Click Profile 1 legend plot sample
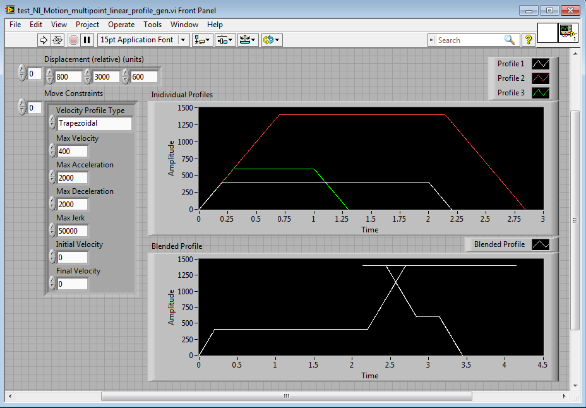Image resolution: width=586 pixels, height=408 pixels. 541,64
